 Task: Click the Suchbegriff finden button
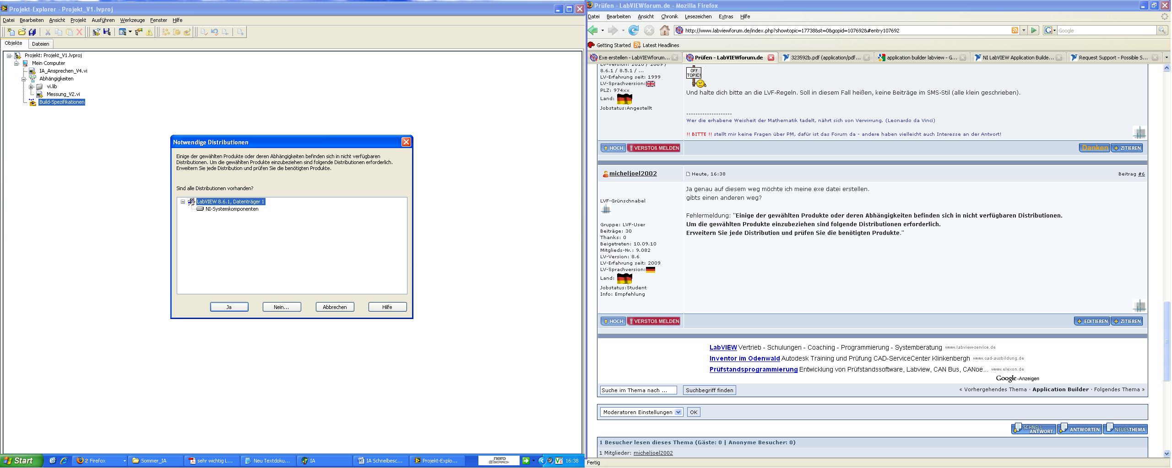(710, 390)
